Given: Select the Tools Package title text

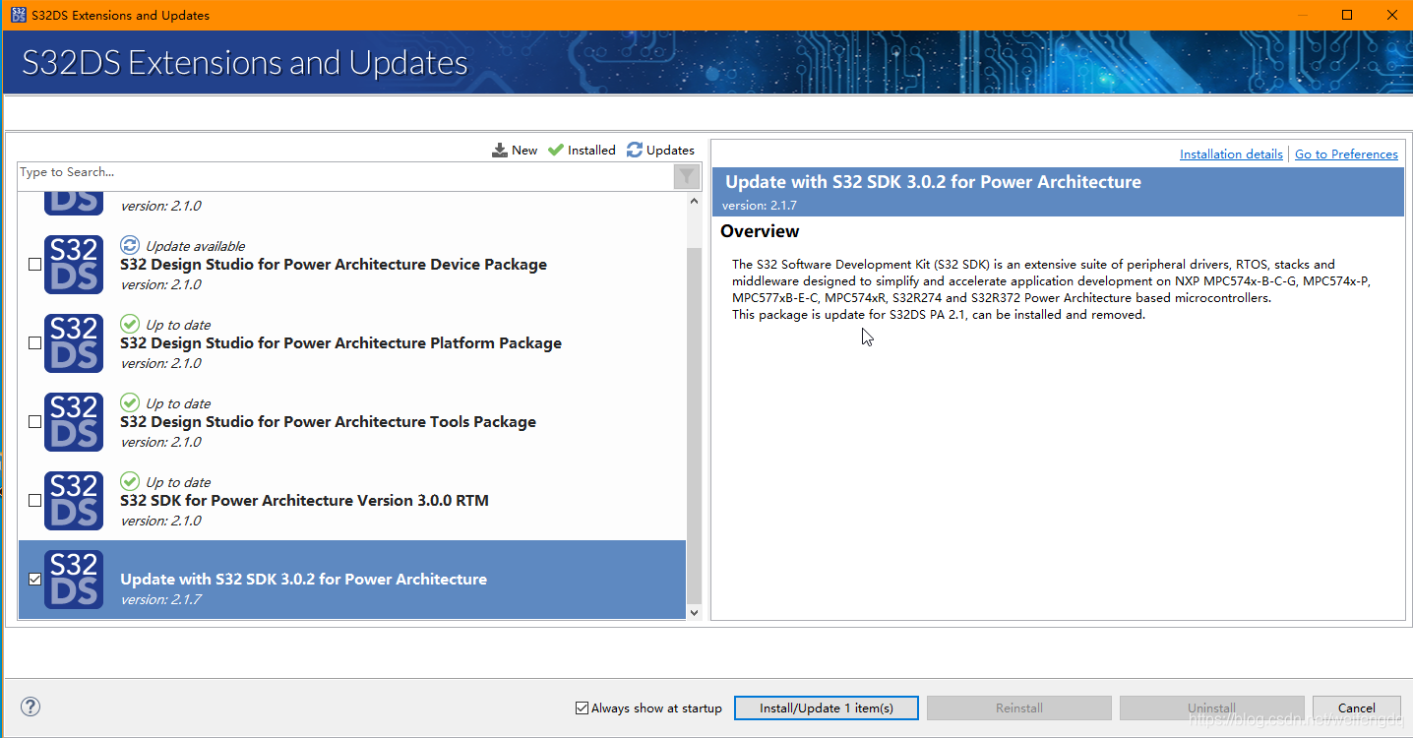Looking at the screenshot, I should 328,422.
